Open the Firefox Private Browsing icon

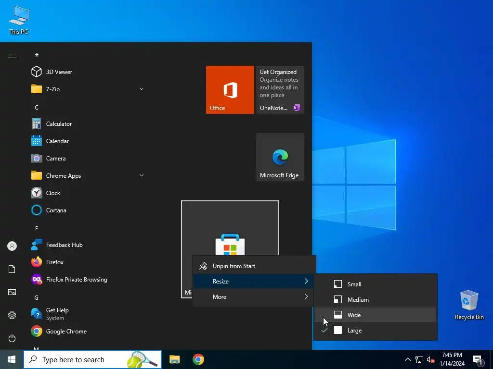coord(37,279)
